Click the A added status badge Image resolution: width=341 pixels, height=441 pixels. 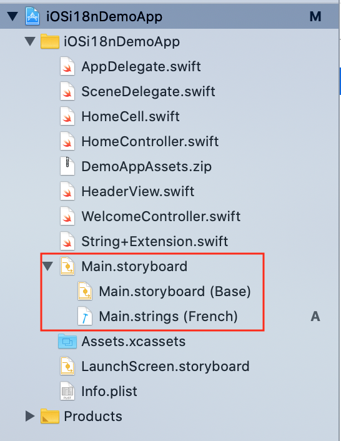coord(315,317)
